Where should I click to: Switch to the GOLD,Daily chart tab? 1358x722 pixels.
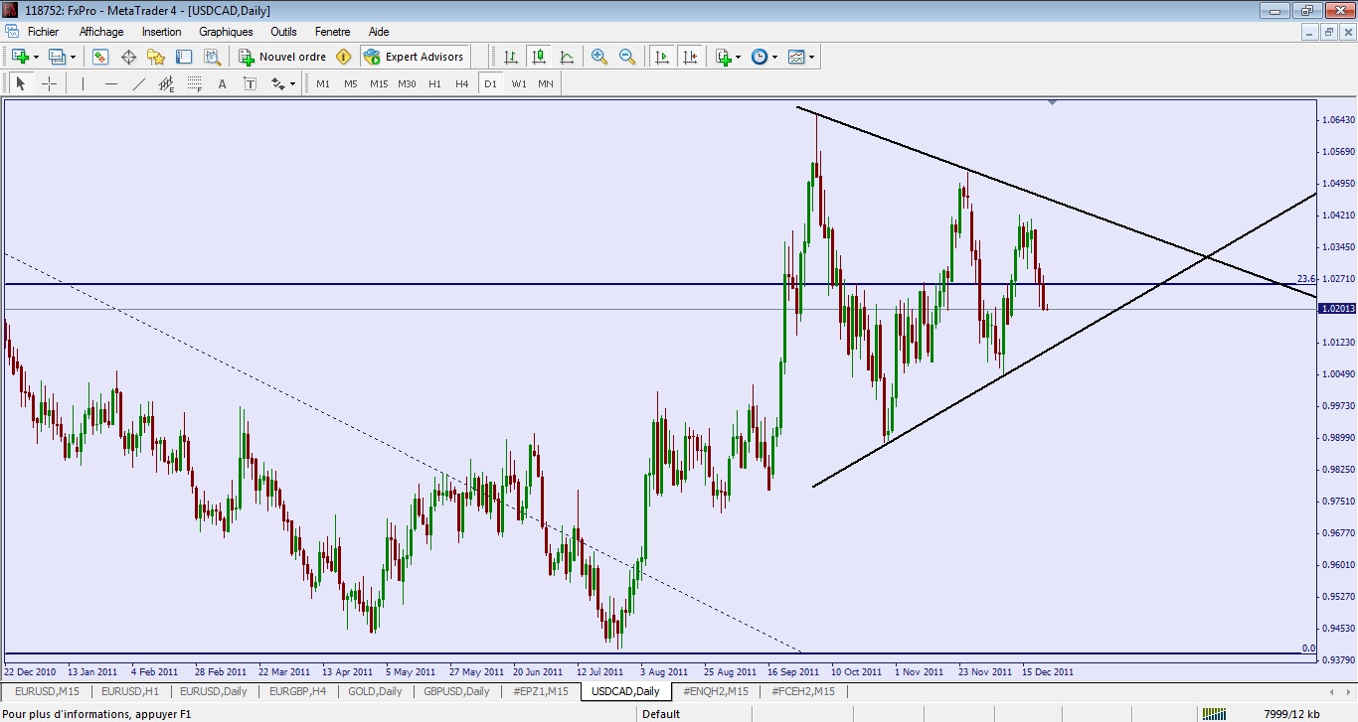(375, 691)
